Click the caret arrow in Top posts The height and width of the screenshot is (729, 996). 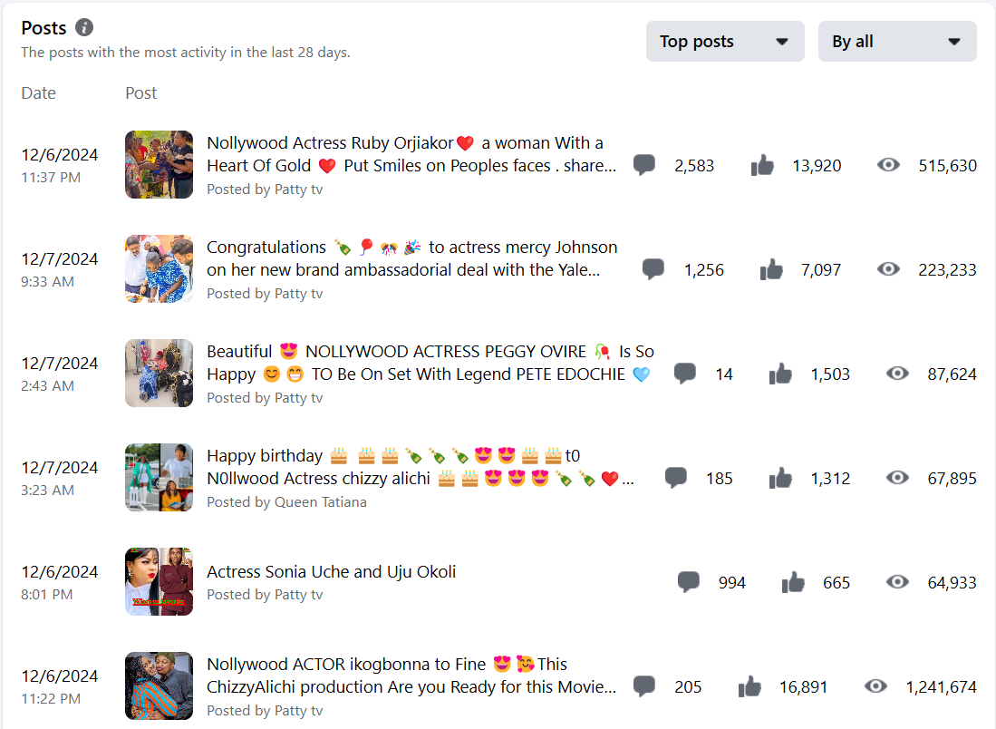click(x=782, y=42)
